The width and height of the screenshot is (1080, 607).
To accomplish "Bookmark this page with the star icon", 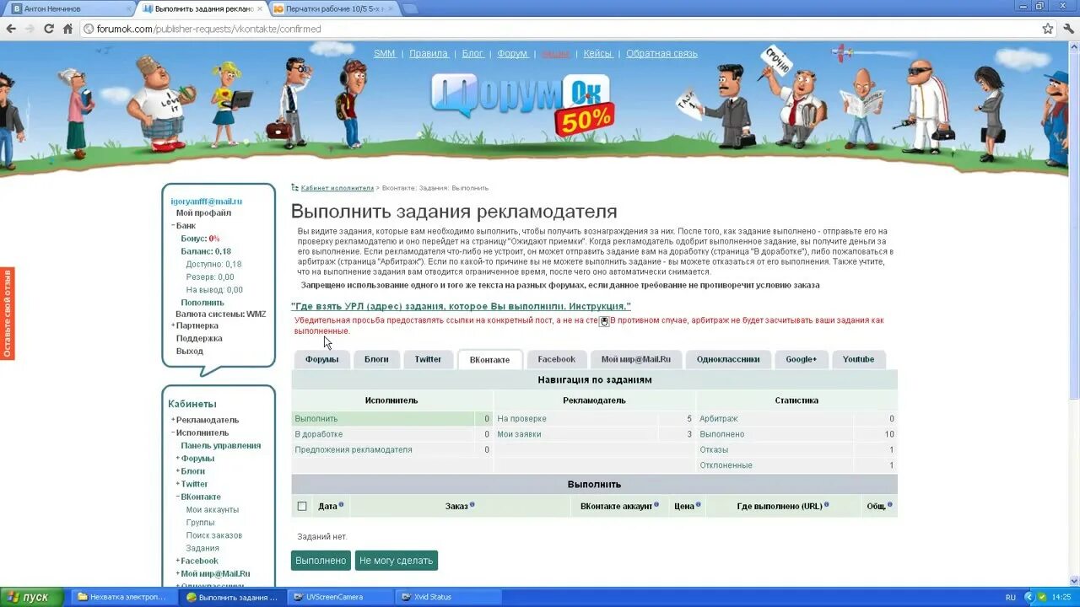I will coord(1047,29).
